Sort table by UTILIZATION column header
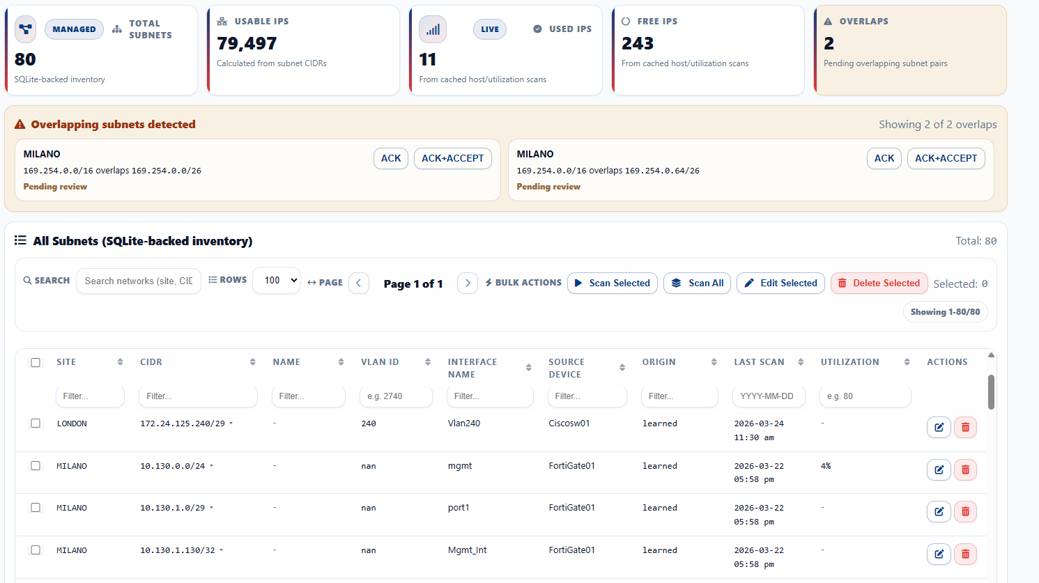Screen dimensions: 1039x583 [849, 362]
